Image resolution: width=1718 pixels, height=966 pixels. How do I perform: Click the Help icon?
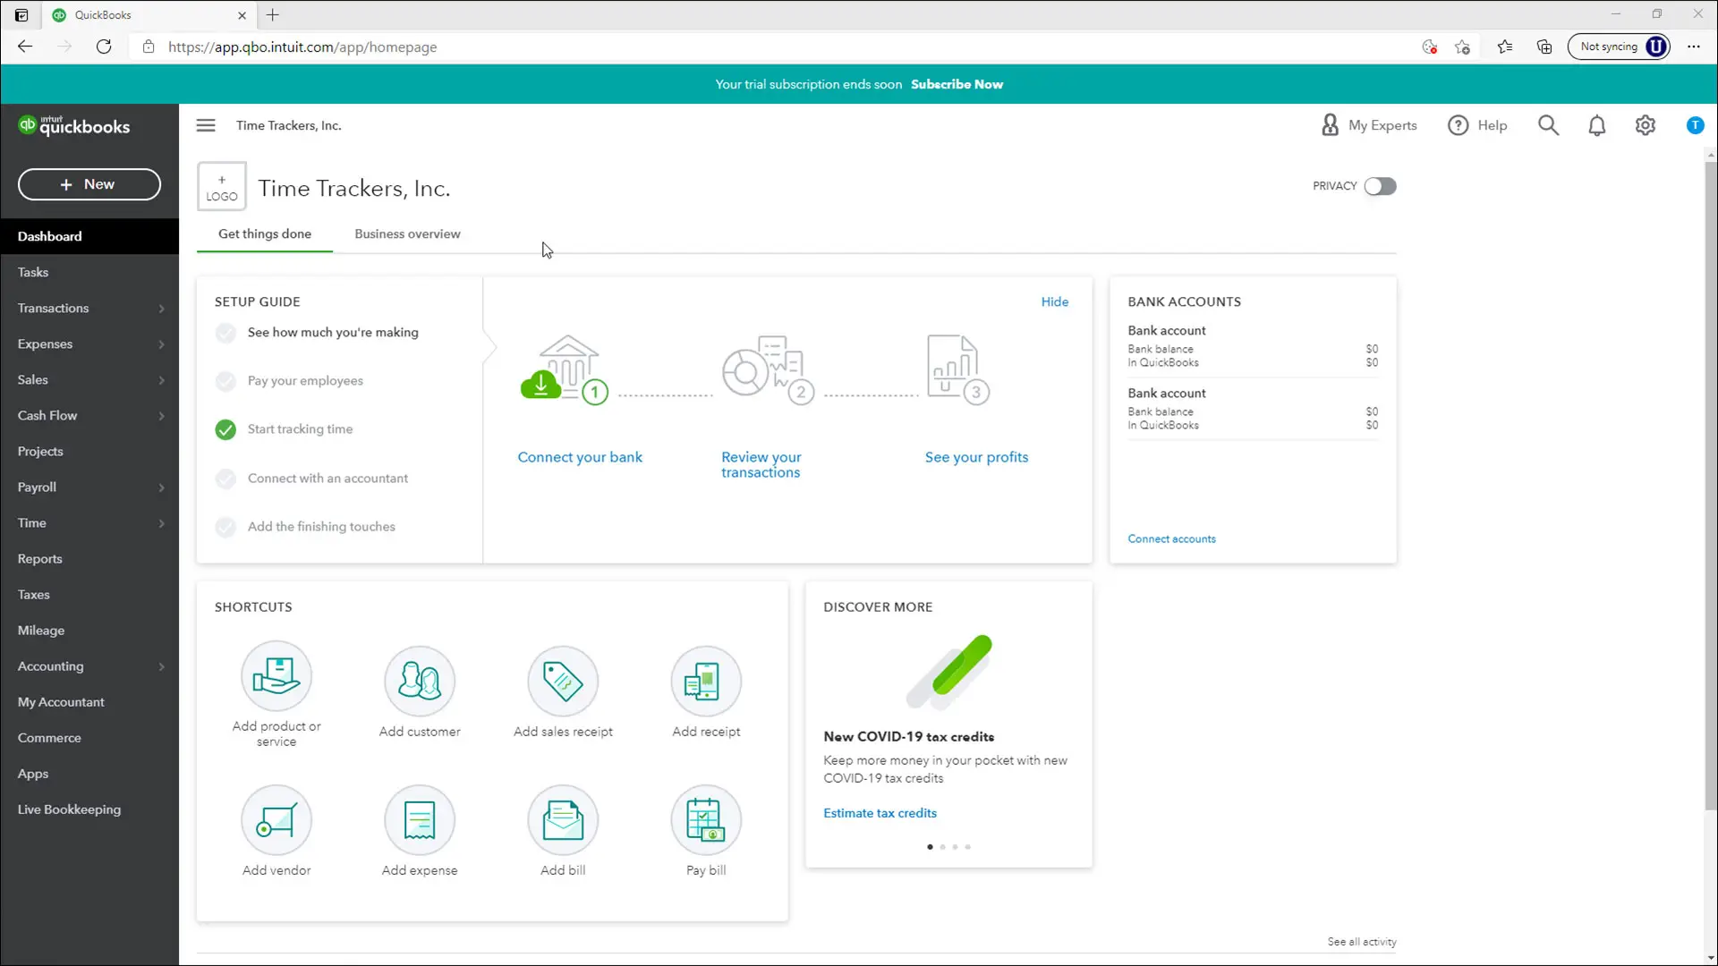1478,125
